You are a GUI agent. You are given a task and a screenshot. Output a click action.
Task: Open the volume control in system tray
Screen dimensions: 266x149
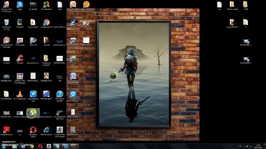[247, 146]
